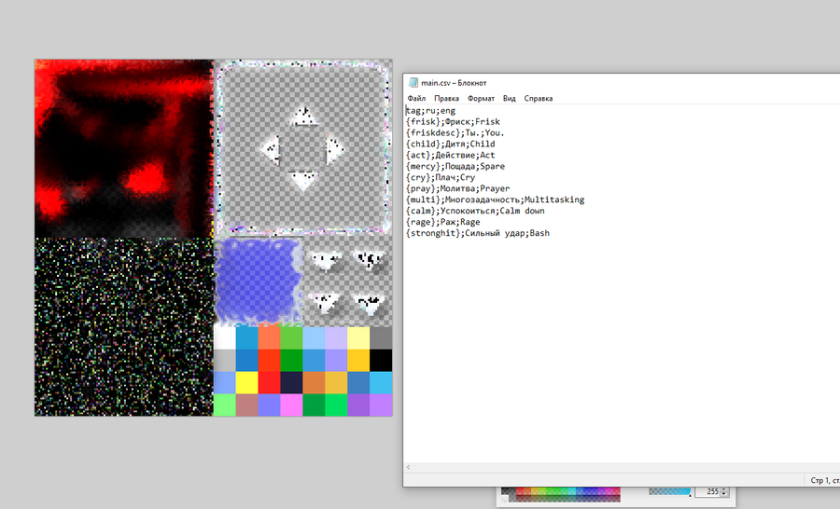Open the Правка menu in Notepad

pyautogui.click(x=446, y=99)
